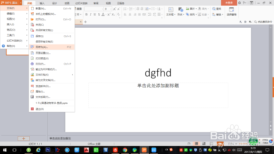The image size is (274, 154).
Task: Choose Export to PDF (输出为PDF格式)
Action: (x=52, y=69)
